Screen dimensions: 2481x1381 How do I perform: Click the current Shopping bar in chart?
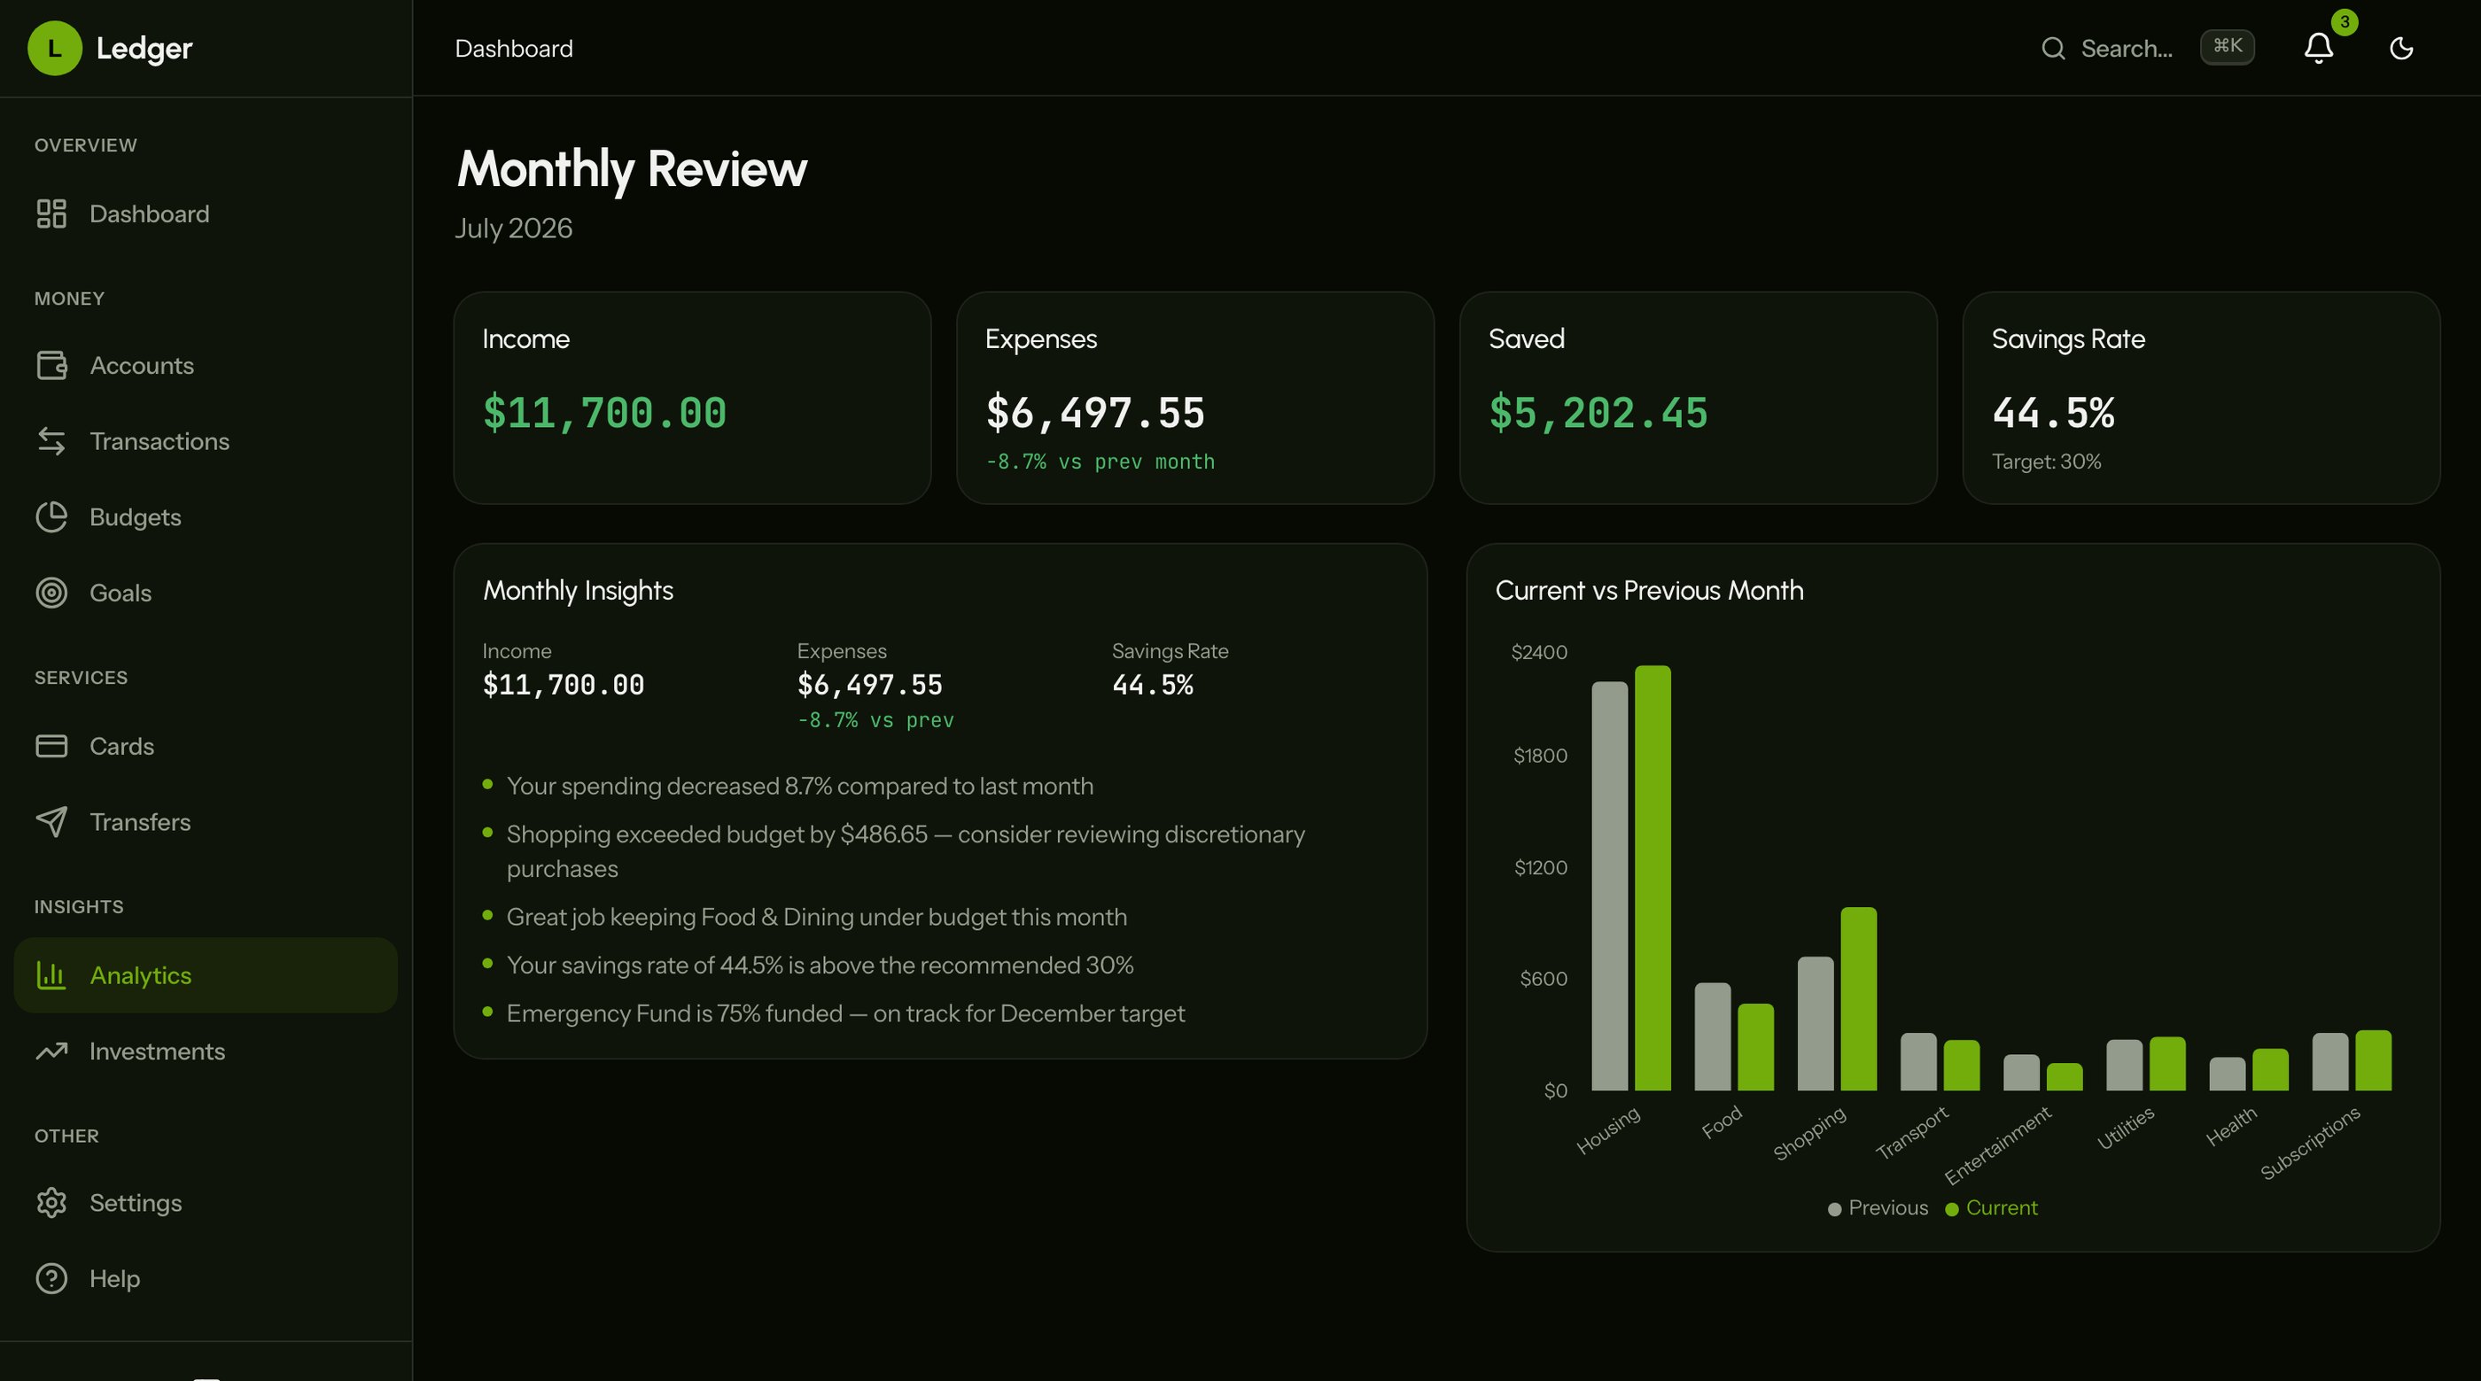click(1859, 998)
